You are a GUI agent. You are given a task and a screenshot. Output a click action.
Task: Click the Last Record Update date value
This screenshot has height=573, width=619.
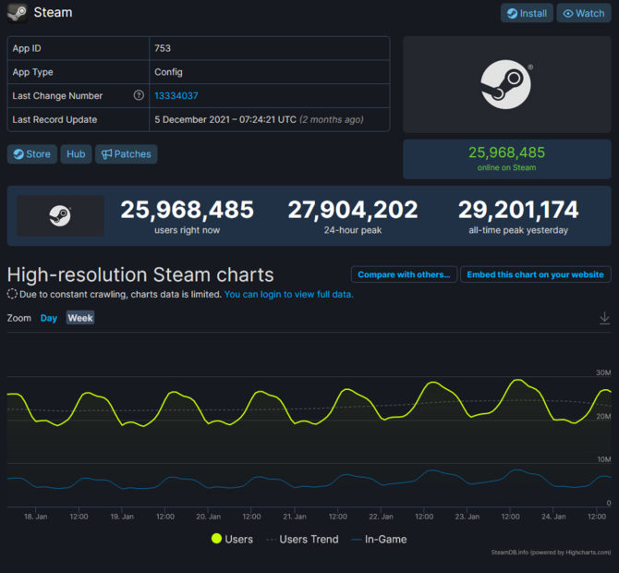259,119
